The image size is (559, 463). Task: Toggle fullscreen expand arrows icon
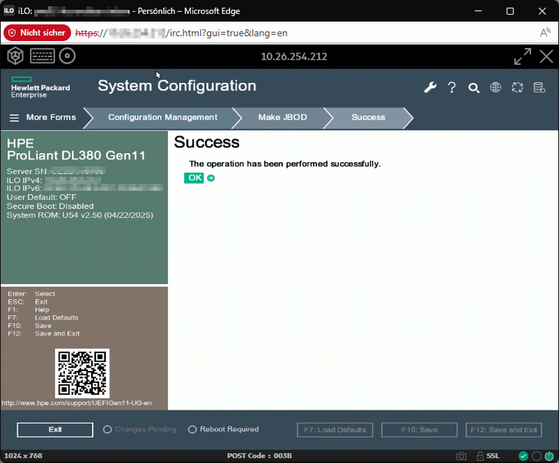tap(523, 56)
